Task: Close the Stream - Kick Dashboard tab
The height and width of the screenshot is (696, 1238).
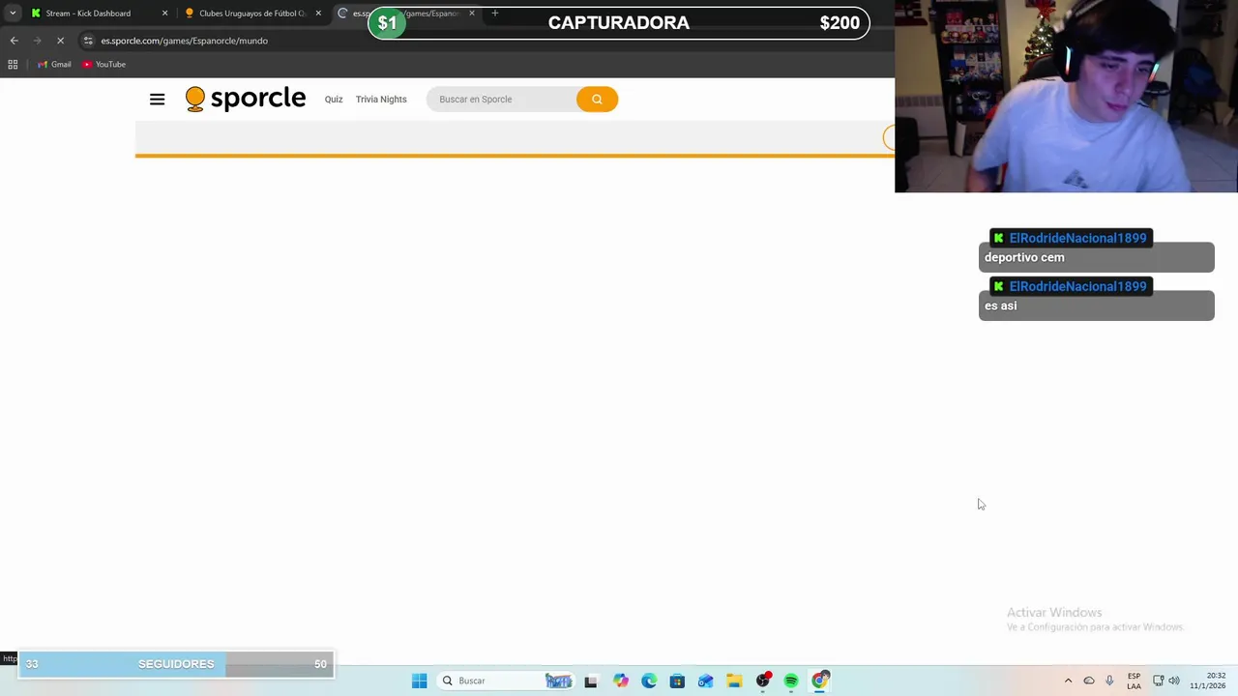Action: (x=164, y=14)
